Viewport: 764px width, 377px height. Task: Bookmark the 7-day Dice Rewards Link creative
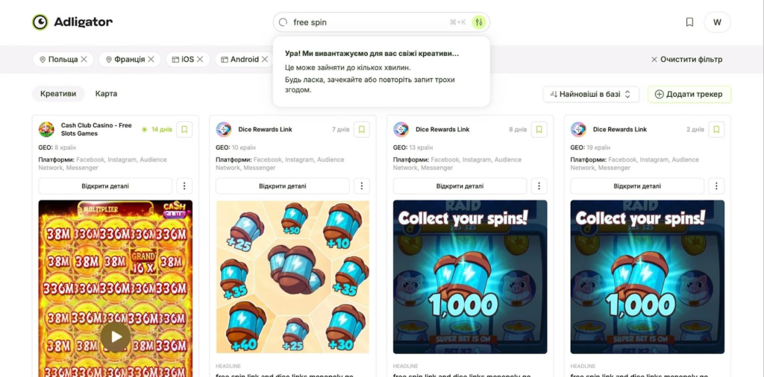(x=362, y=130)
